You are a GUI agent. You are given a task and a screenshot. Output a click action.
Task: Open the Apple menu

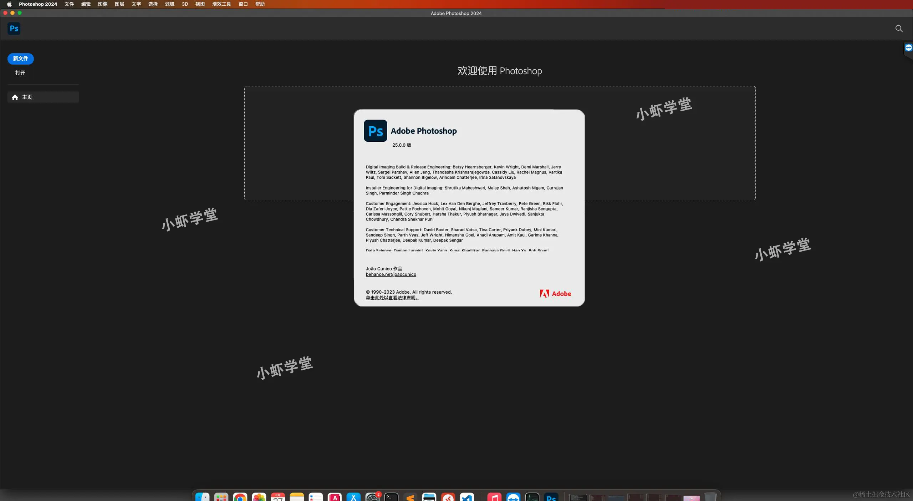tap(9, 4)
